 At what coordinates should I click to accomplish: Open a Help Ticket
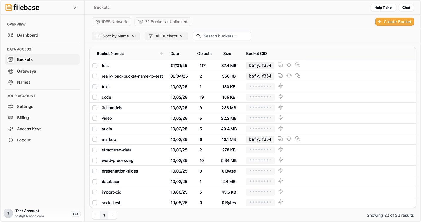pos(383,8)
